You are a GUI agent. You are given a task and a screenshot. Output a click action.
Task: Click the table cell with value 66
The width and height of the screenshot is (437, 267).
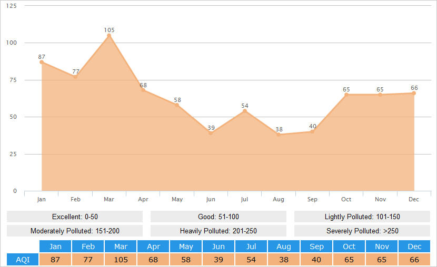coord(414,260)
